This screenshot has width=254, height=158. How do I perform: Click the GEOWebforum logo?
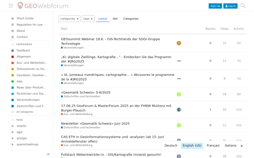(x=43, y=5)
